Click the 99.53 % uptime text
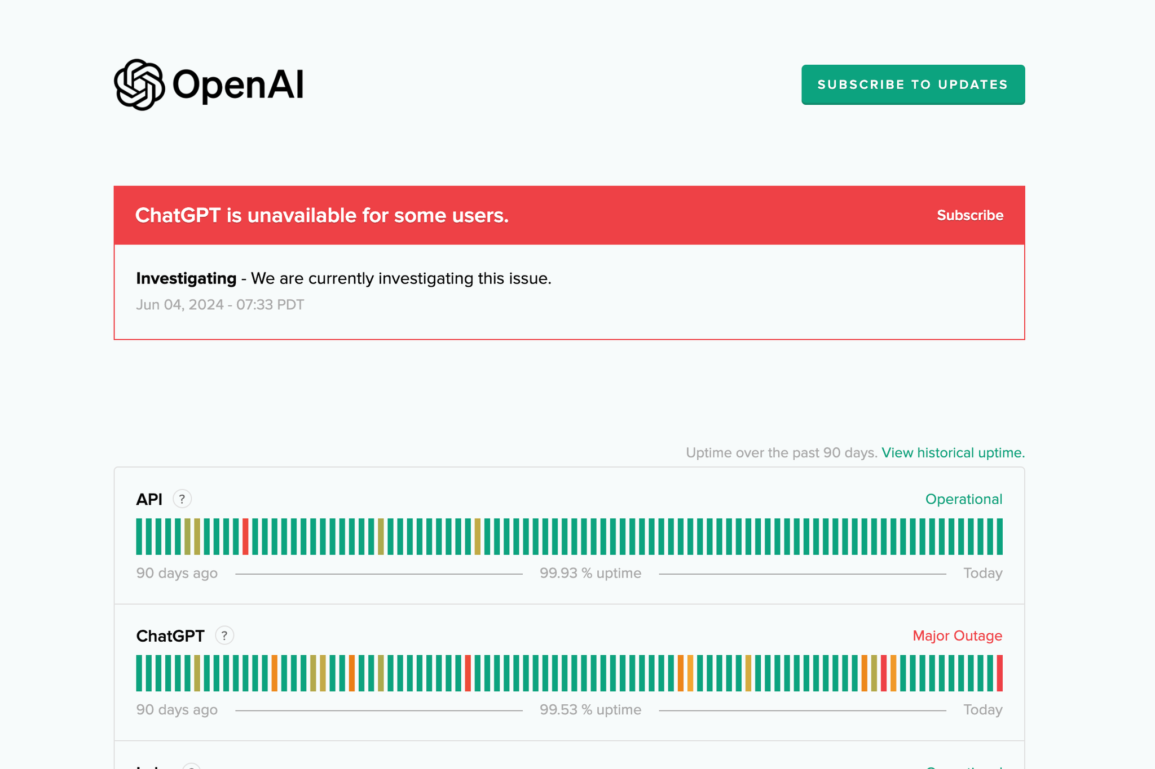1155x769 pixels. (590, 710)
